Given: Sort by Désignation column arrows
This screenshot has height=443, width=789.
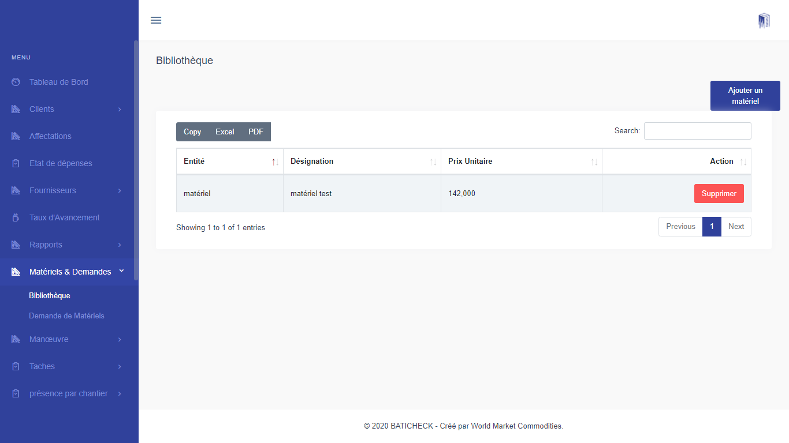Looking at the screenshot, I should (x=433, y=162).
